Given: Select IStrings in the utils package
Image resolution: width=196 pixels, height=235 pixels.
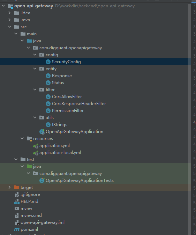Looking at the screenshot, I should click(x=60, y=125).
